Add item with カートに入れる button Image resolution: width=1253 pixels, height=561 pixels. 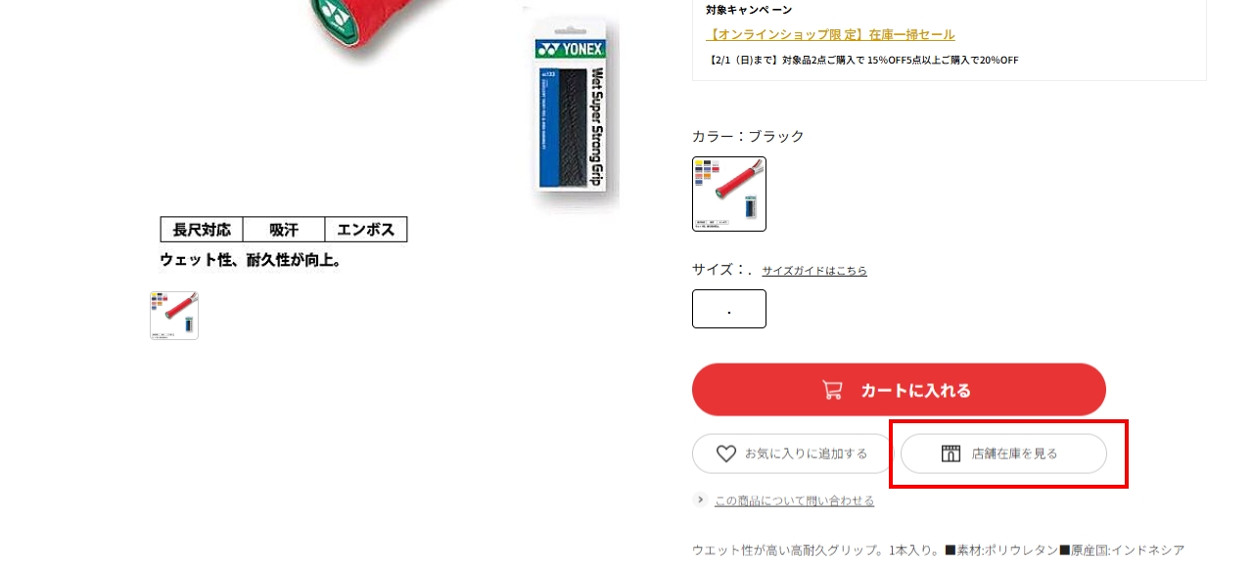point(899,390)
